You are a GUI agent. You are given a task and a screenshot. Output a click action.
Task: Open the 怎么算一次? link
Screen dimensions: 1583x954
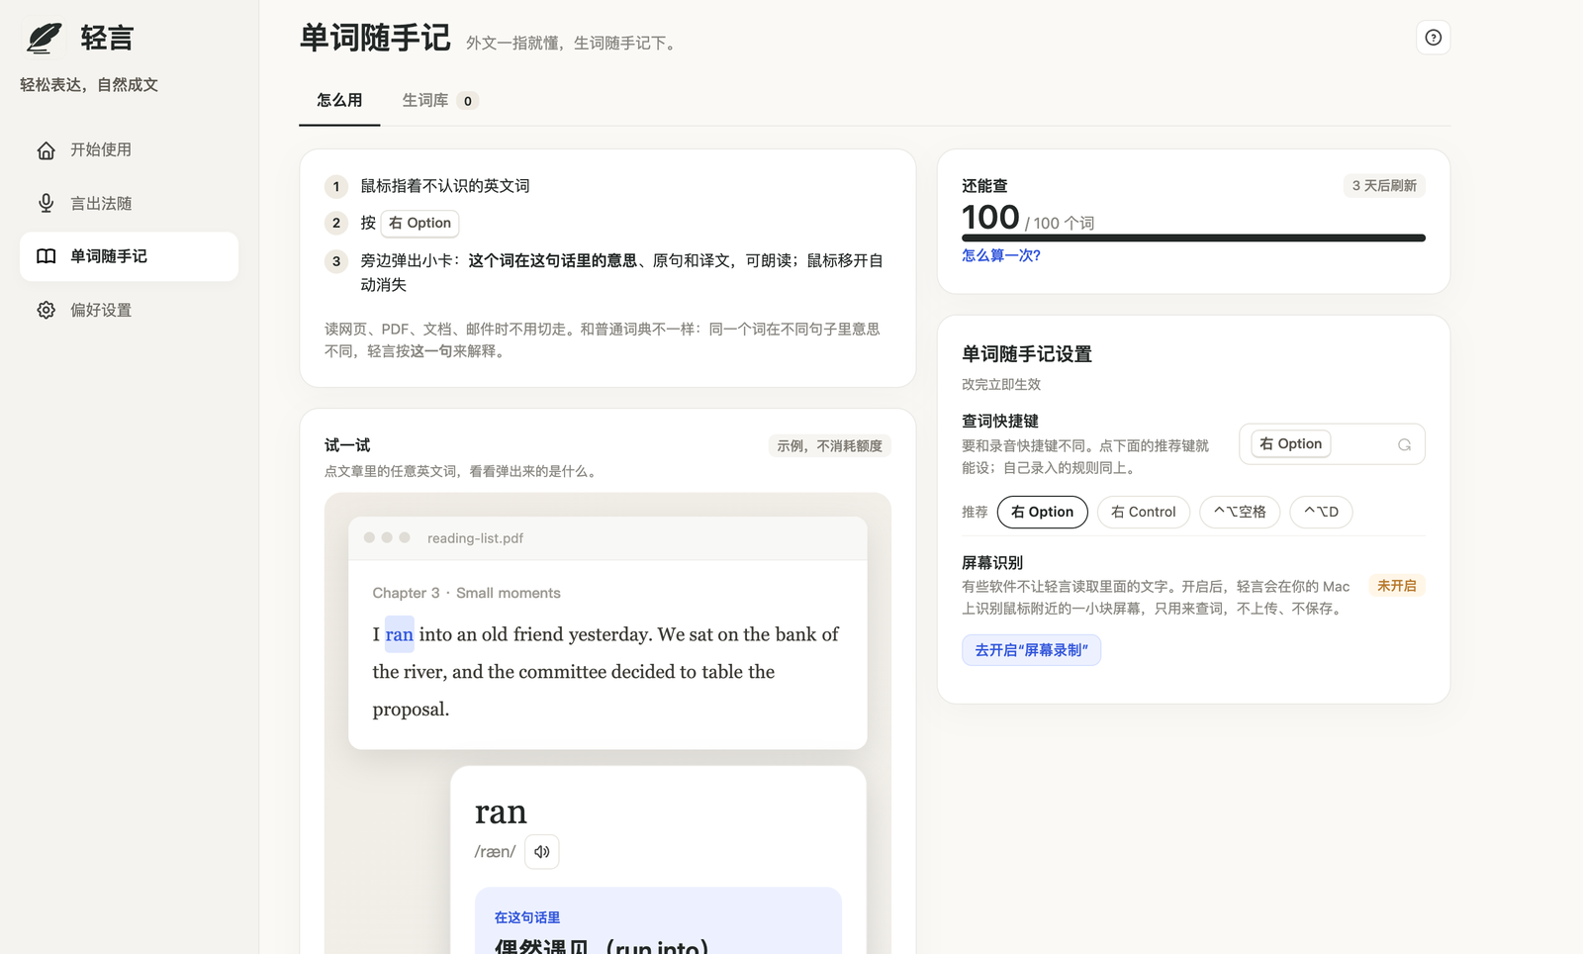[1000, 255]
